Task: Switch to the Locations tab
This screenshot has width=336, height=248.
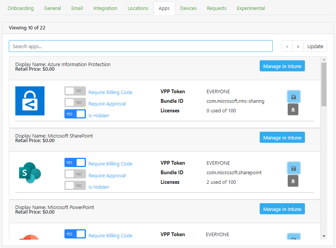Action: tap(138, 8)
